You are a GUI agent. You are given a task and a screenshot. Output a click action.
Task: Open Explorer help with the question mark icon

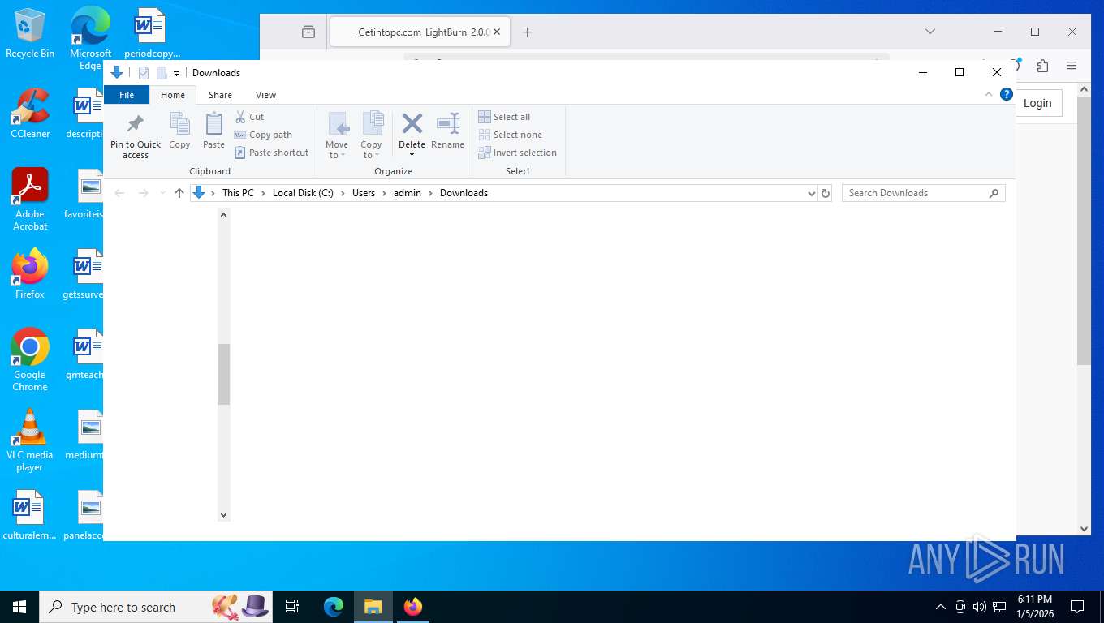click(1007, 94)
